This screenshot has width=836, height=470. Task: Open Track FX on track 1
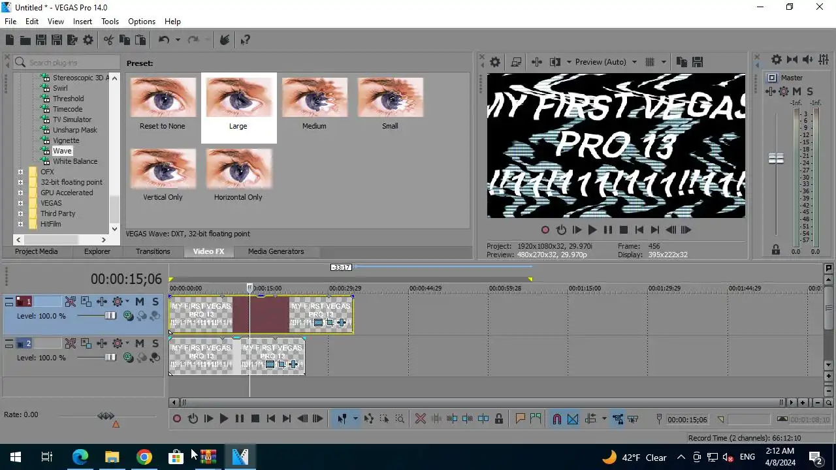102,302
